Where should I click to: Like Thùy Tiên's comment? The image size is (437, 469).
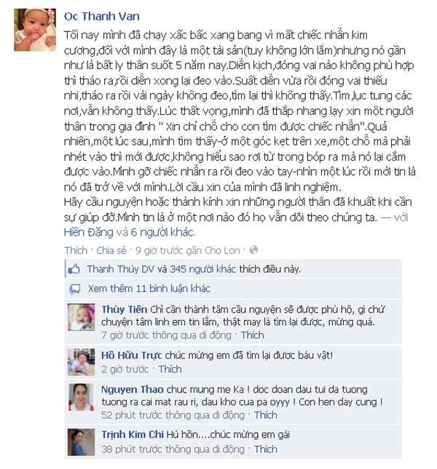pos(253,335)
